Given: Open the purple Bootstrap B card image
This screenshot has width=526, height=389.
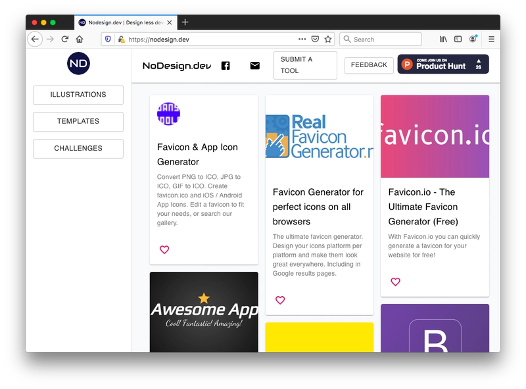Looking at the screenshot, I should (435, 328).
